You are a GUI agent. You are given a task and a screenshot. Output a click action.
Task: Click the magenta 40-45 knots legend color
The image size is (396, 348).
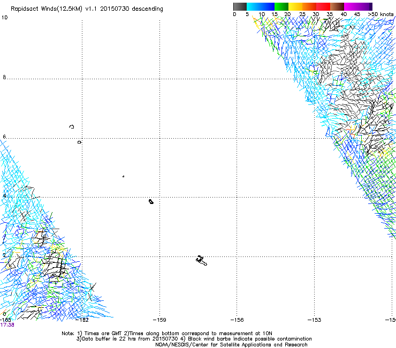[351, 6]
